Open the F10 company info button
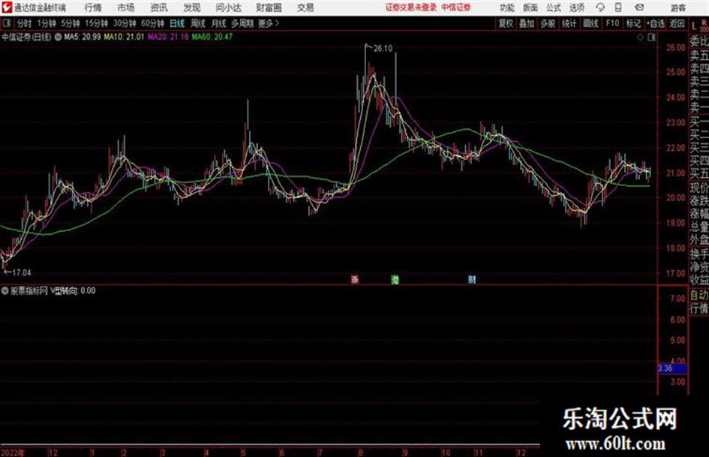 pos(612,23)
